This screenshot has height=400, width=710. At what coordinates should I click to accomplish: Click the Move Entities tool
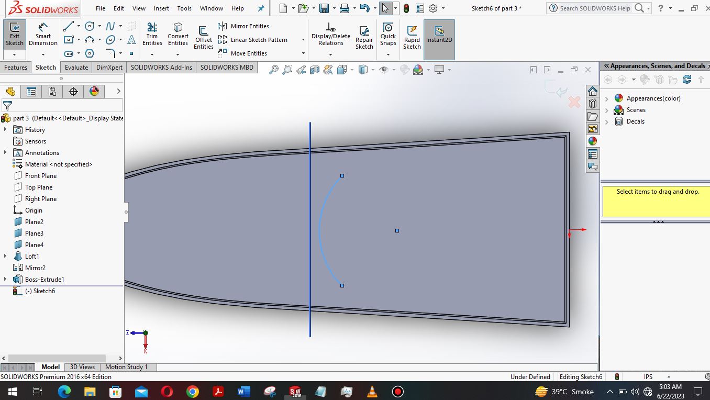point(242,53)
